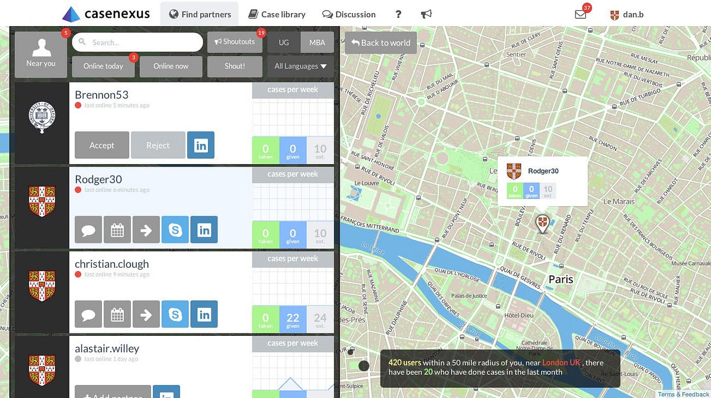Reject the Brennon53 partner request

pyautogui.click(x=158, y=145)
